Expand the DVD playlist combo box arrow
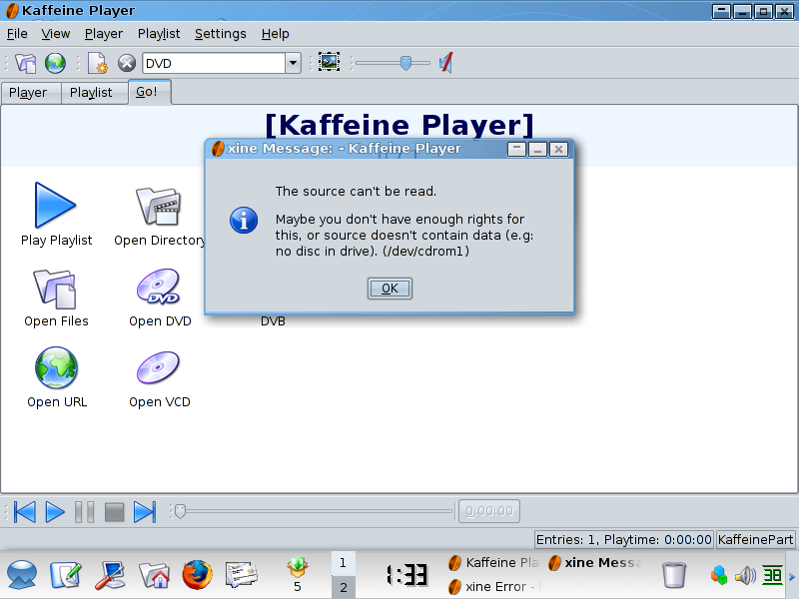 (x=293, y=63)
